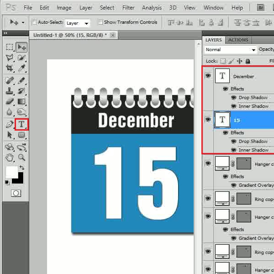
Task: Select the Shape tool
Action: [x=21, y=135]
